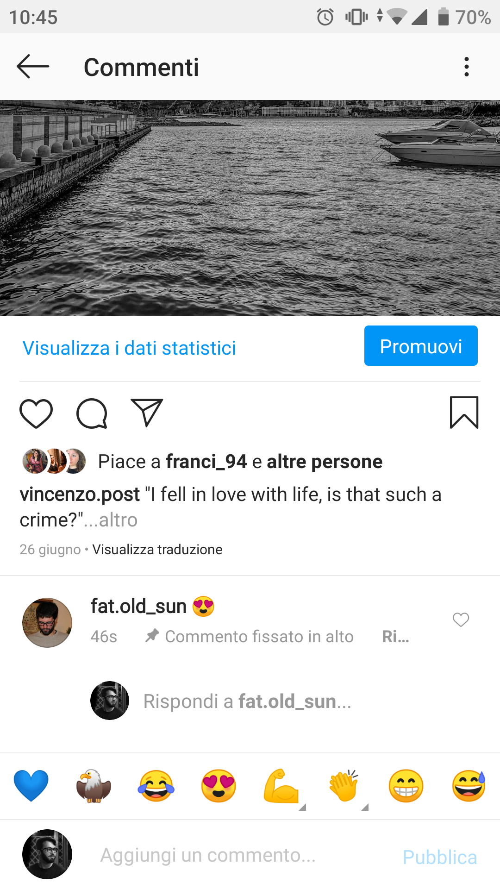Insert the eagle emoji
Image resolution: width=500 pixels, height=889 pixels.
(x=94, y=785)
